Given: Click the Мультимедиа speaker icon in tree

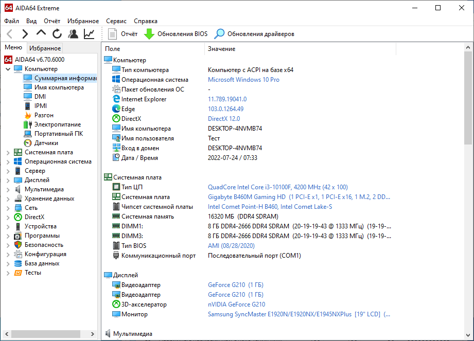Looking at the screenshot, I should (x=18, y=189).
